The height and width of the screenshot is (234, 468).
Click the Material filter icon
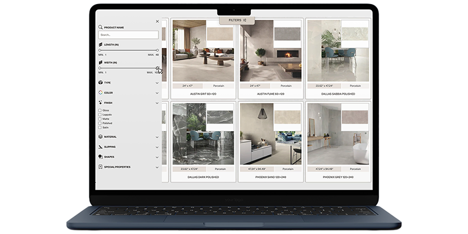click(x=101, y=137)
